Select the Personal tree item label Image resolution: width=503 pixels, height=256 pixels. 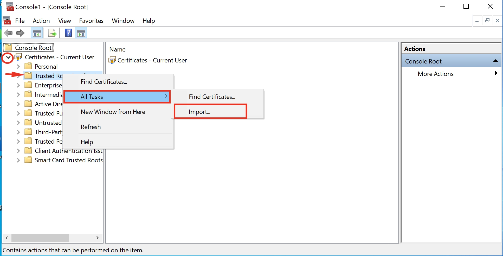click(46, 67)
